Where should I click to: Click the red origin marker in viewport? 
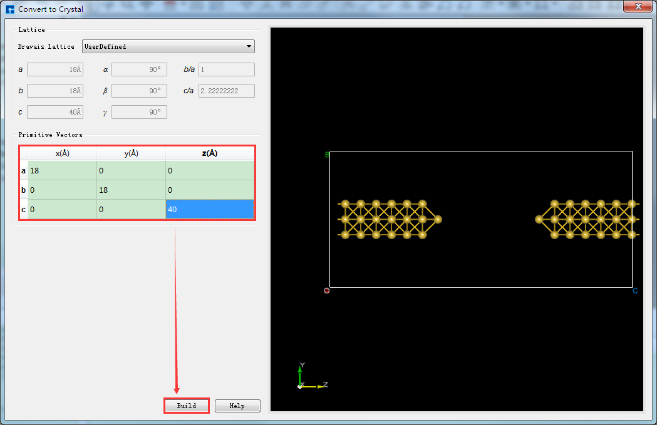(x=326, y=290)
